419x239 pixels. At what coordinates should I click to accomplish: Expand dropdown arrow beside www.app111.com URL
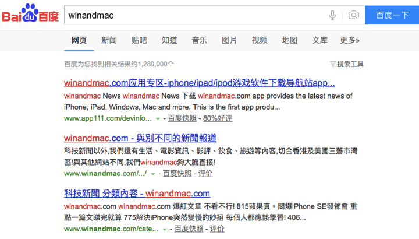(158, 119)
